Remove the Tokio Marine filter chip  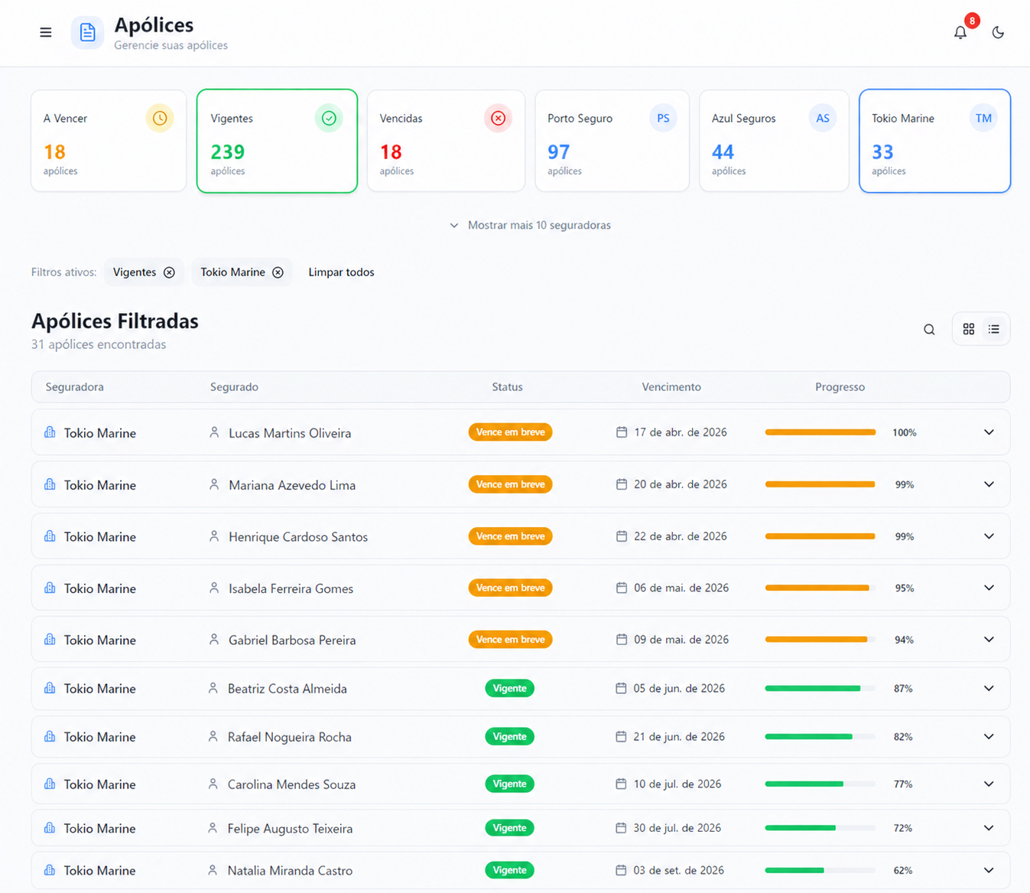[x=278, y=272]
